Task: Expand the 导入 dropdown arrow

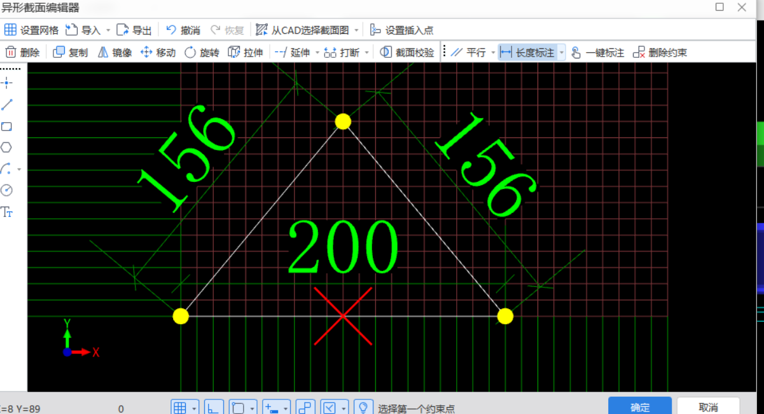Action: 108,30
